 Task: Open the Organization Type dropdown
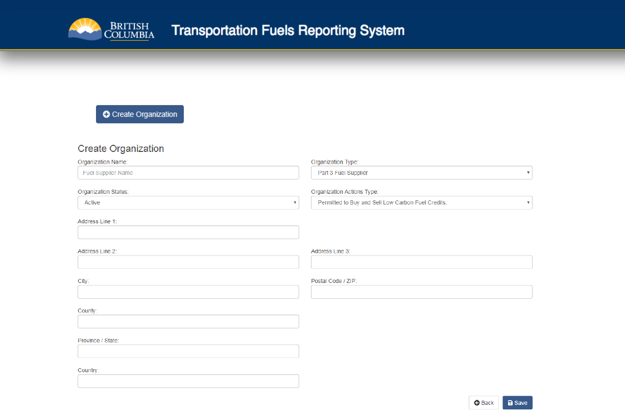click(422, 173)
